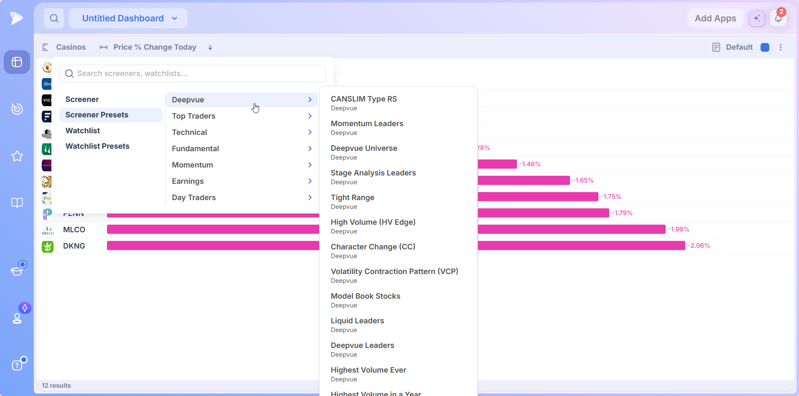Screen dimensions: 799x396
Task: Open the book library sidebar icon
Action: point(17,203)
